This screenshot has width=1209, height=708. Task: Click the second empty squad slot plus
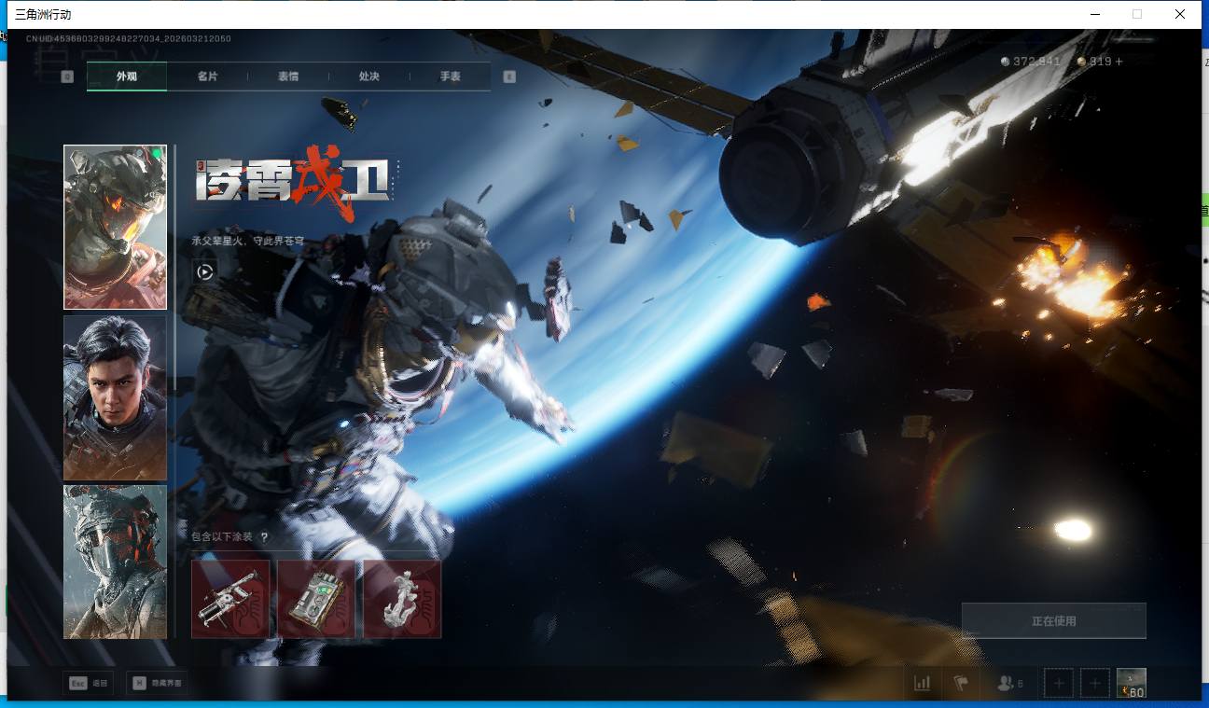pyautogui.click(x=1095, y=684)
